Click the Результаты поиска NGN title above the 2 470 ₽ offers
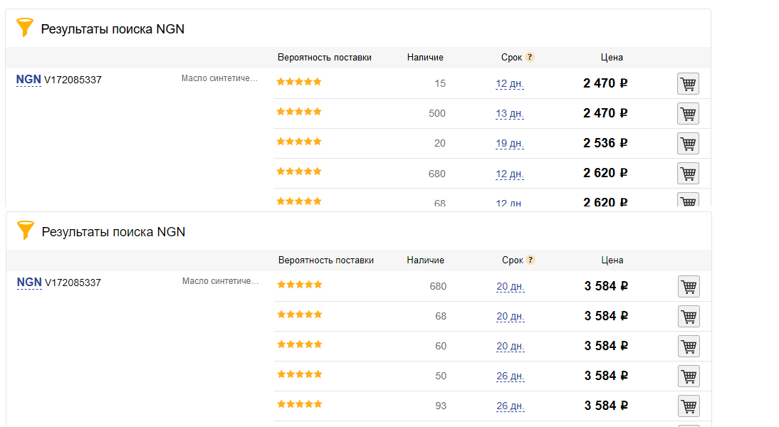The image size is (779, 427). (x=113, y=29)
